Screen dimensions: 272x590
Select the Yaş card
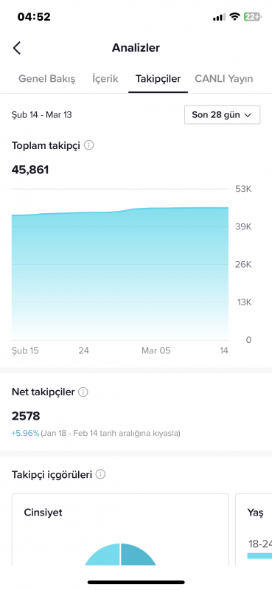[254, 530]
